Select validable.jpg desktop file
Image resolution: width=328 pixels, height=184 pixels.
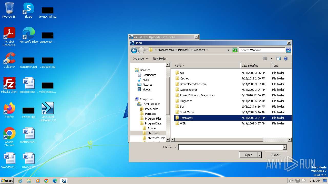pos(48,62)
